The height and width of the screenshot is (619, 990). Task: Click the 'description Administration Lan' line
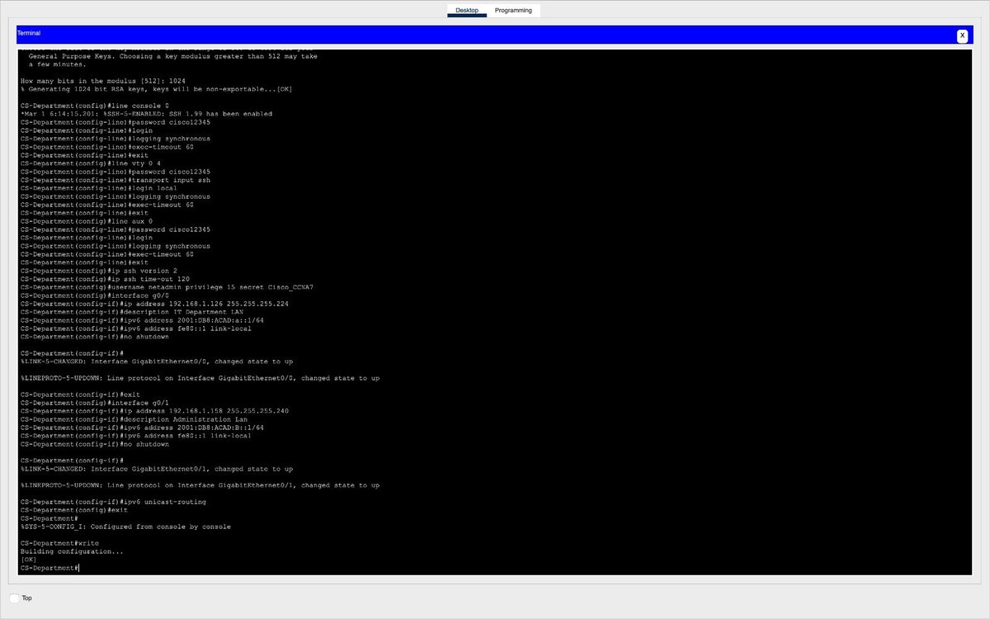point(134,419)
